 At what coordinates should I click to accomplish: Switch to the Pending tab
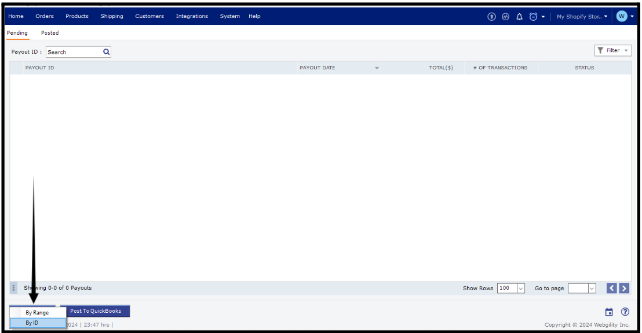pyautogui.click(x=17, y=33)
